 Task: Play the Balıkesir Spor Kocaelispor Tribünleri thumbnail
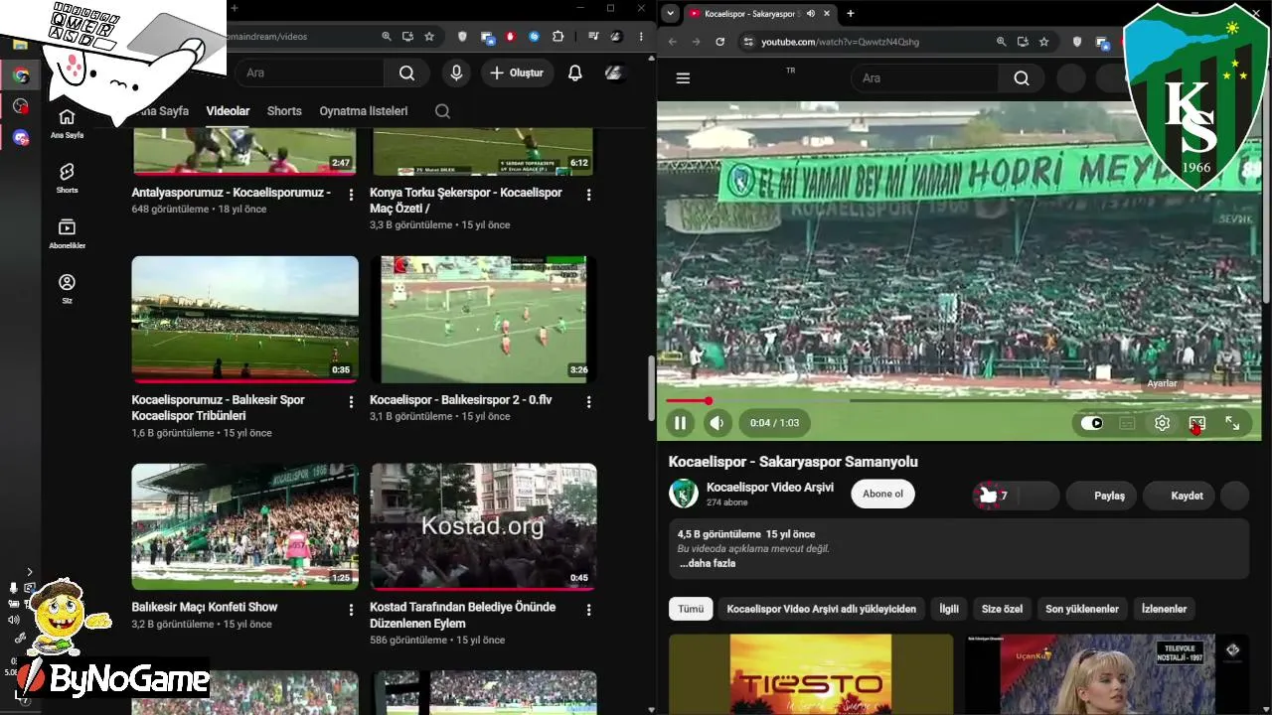pos(245,320)
